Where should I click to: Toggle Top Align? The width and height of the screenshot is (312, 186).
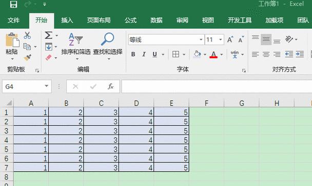255,37
